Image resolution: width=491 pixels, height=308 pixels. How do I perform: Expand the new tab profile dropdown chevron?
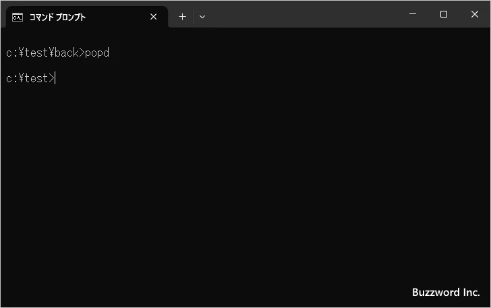pos(202,17)
